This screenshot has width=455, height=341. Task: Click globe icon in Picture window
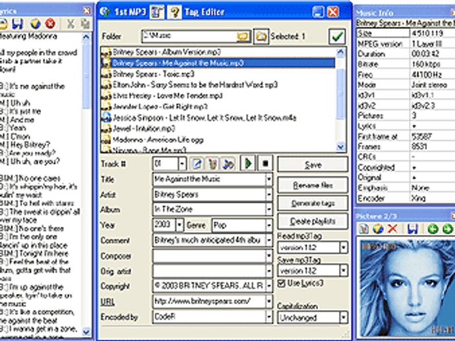[378, 229]
